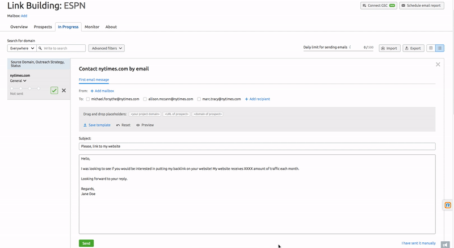The height and width of the screenshot is (248, 454).
Task: Click Schedule email report button
Action: click(422, 6)
